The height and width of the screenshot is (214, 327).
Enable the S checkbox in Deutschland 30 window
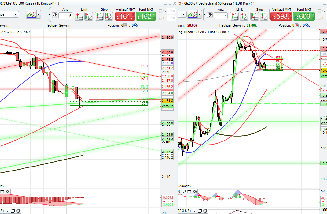click(319, 11)
